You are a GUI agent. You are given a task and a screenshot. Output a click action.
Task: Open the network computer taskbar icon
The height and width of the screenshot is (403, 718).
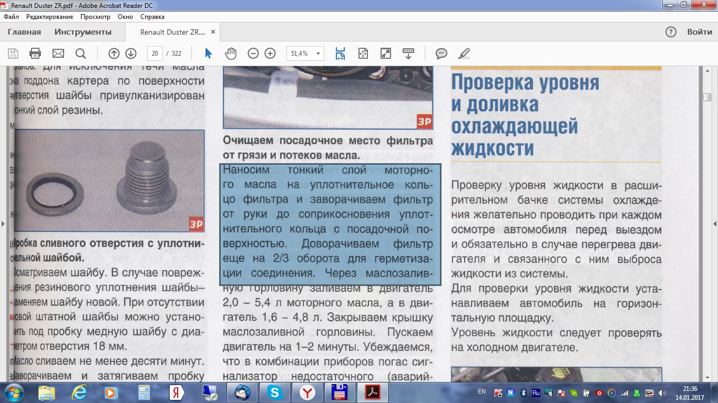[210, 392]
